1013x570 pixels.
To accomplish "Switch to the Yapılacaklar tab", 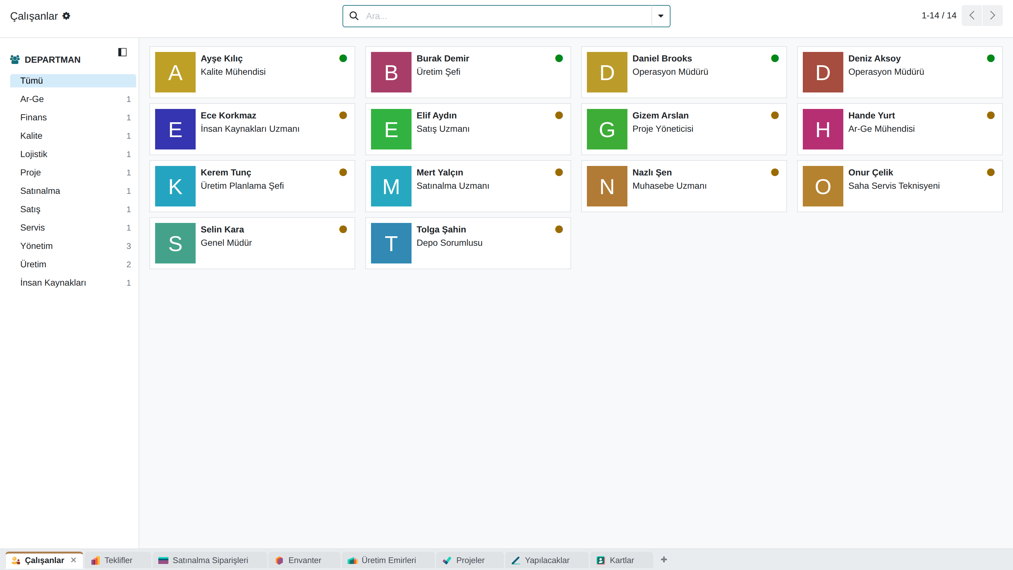I will click(x=547, y=560).
